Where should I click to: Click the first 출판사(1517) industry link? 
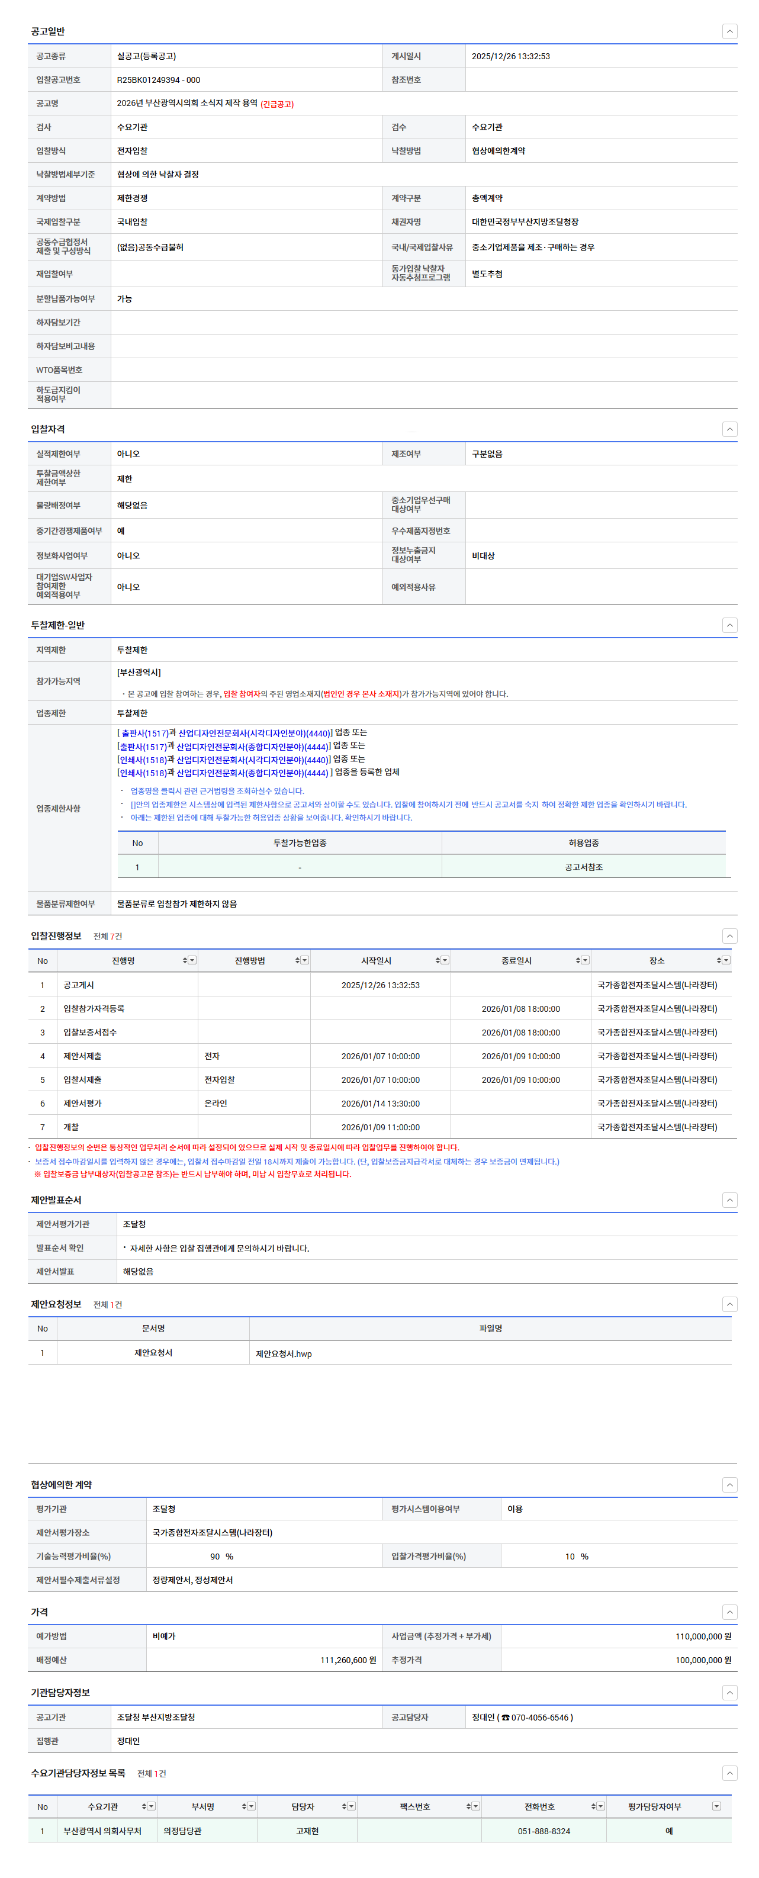point(144,733)
